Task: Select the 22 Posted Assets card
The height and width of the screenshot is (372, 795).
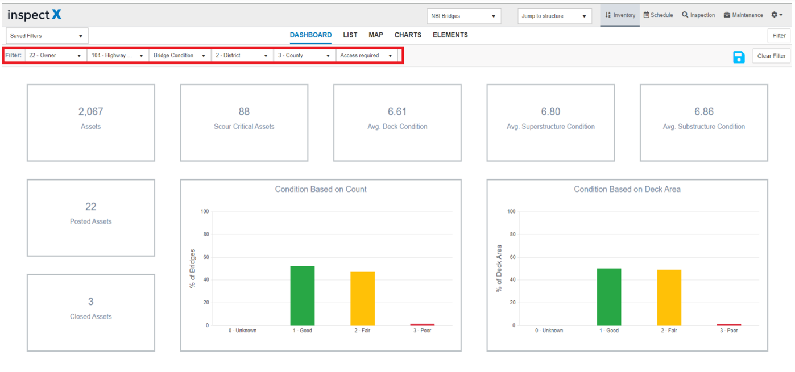Action: click(x=91, y=218)
